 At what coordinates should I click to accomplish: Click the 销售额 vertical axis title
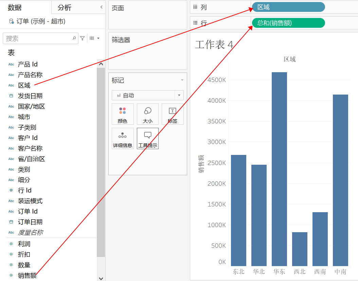(201, 164)
